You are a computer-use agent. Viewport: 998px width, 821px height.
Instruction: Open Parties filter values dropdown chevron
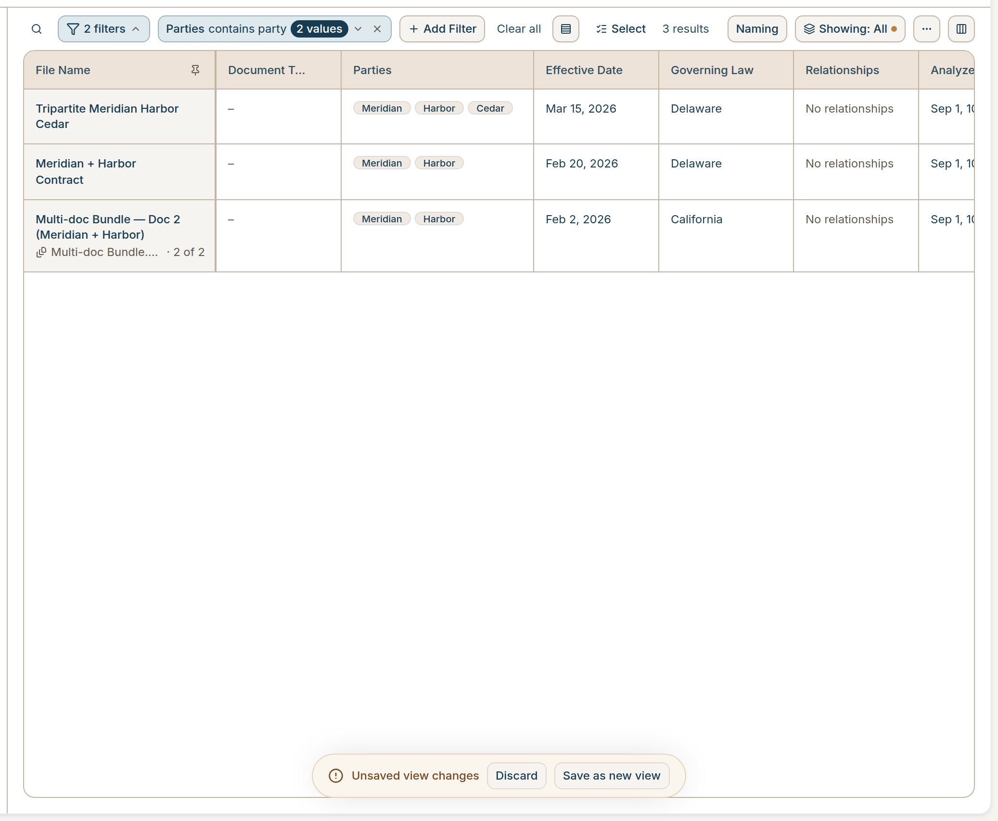point(358,29)
